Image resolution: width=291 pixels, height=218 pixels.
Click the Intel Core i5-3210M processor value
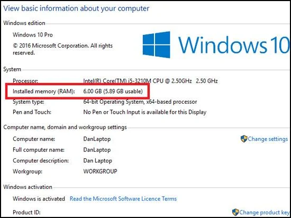150,81
